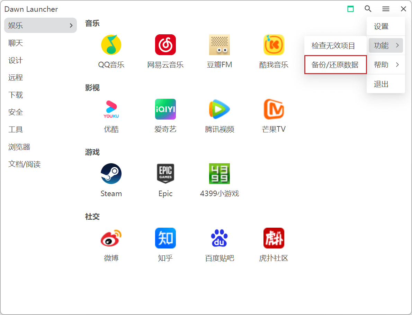Open 百度贴吧 icon
This screenshot has width=412, height=315.
pos(220,238)
